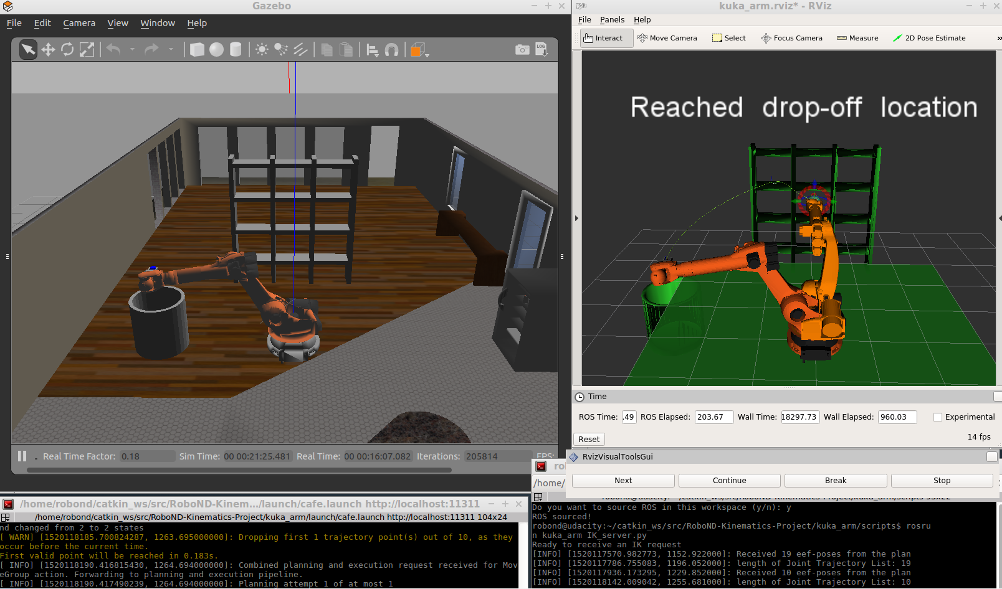The width and height of the screenshot is (1002, 589).
Task: Click the Gazebo horizontal scrollbar at bottom
Action: [239, 470]
